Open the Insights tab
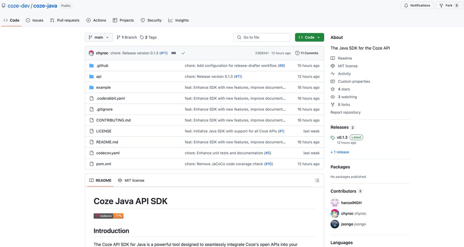The width and height of the screenshot is (464, 247). (x=178, y=20)
